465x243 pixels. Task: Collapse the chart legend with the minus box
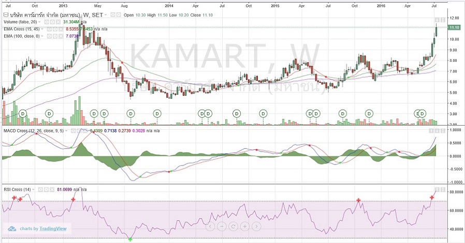click(x=6, y=15)
